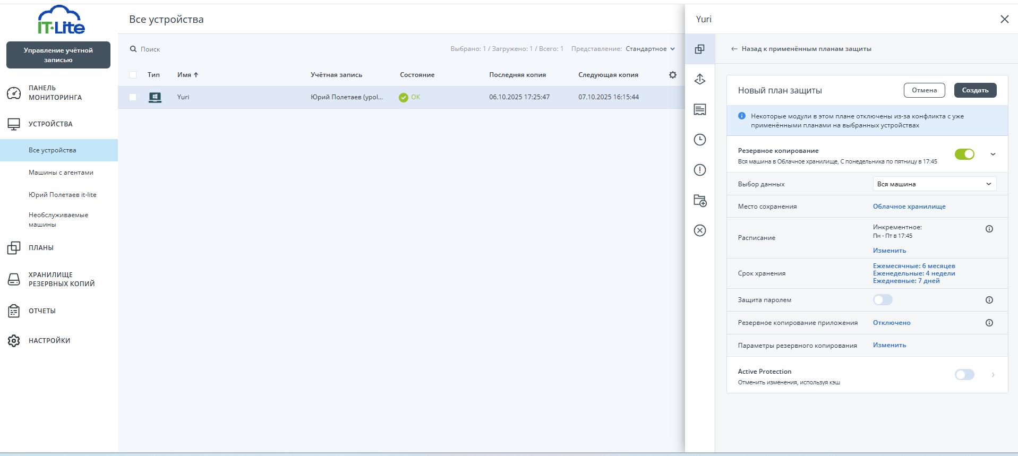The height and width of the screenshot is (456, 1018).
Task: Click the delete device X-circle icon
Action: coord(699,230)
